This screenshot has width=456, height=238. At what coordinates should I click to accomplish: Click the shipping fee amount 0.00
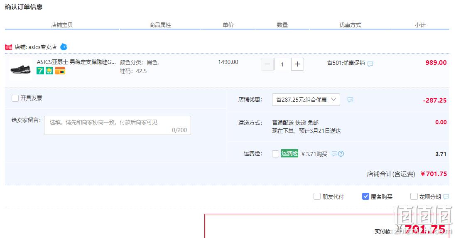pyautogui.click(x=441, y=122)
